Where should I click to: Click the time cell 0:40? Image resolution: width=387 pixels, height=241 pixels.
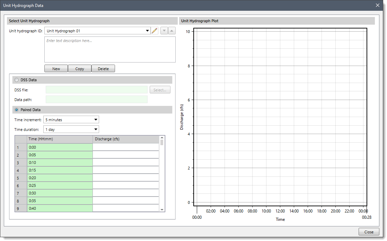(x=60, y=208)
